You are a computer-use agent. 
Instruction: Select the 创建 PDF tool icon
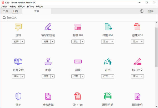coord(137,27)
